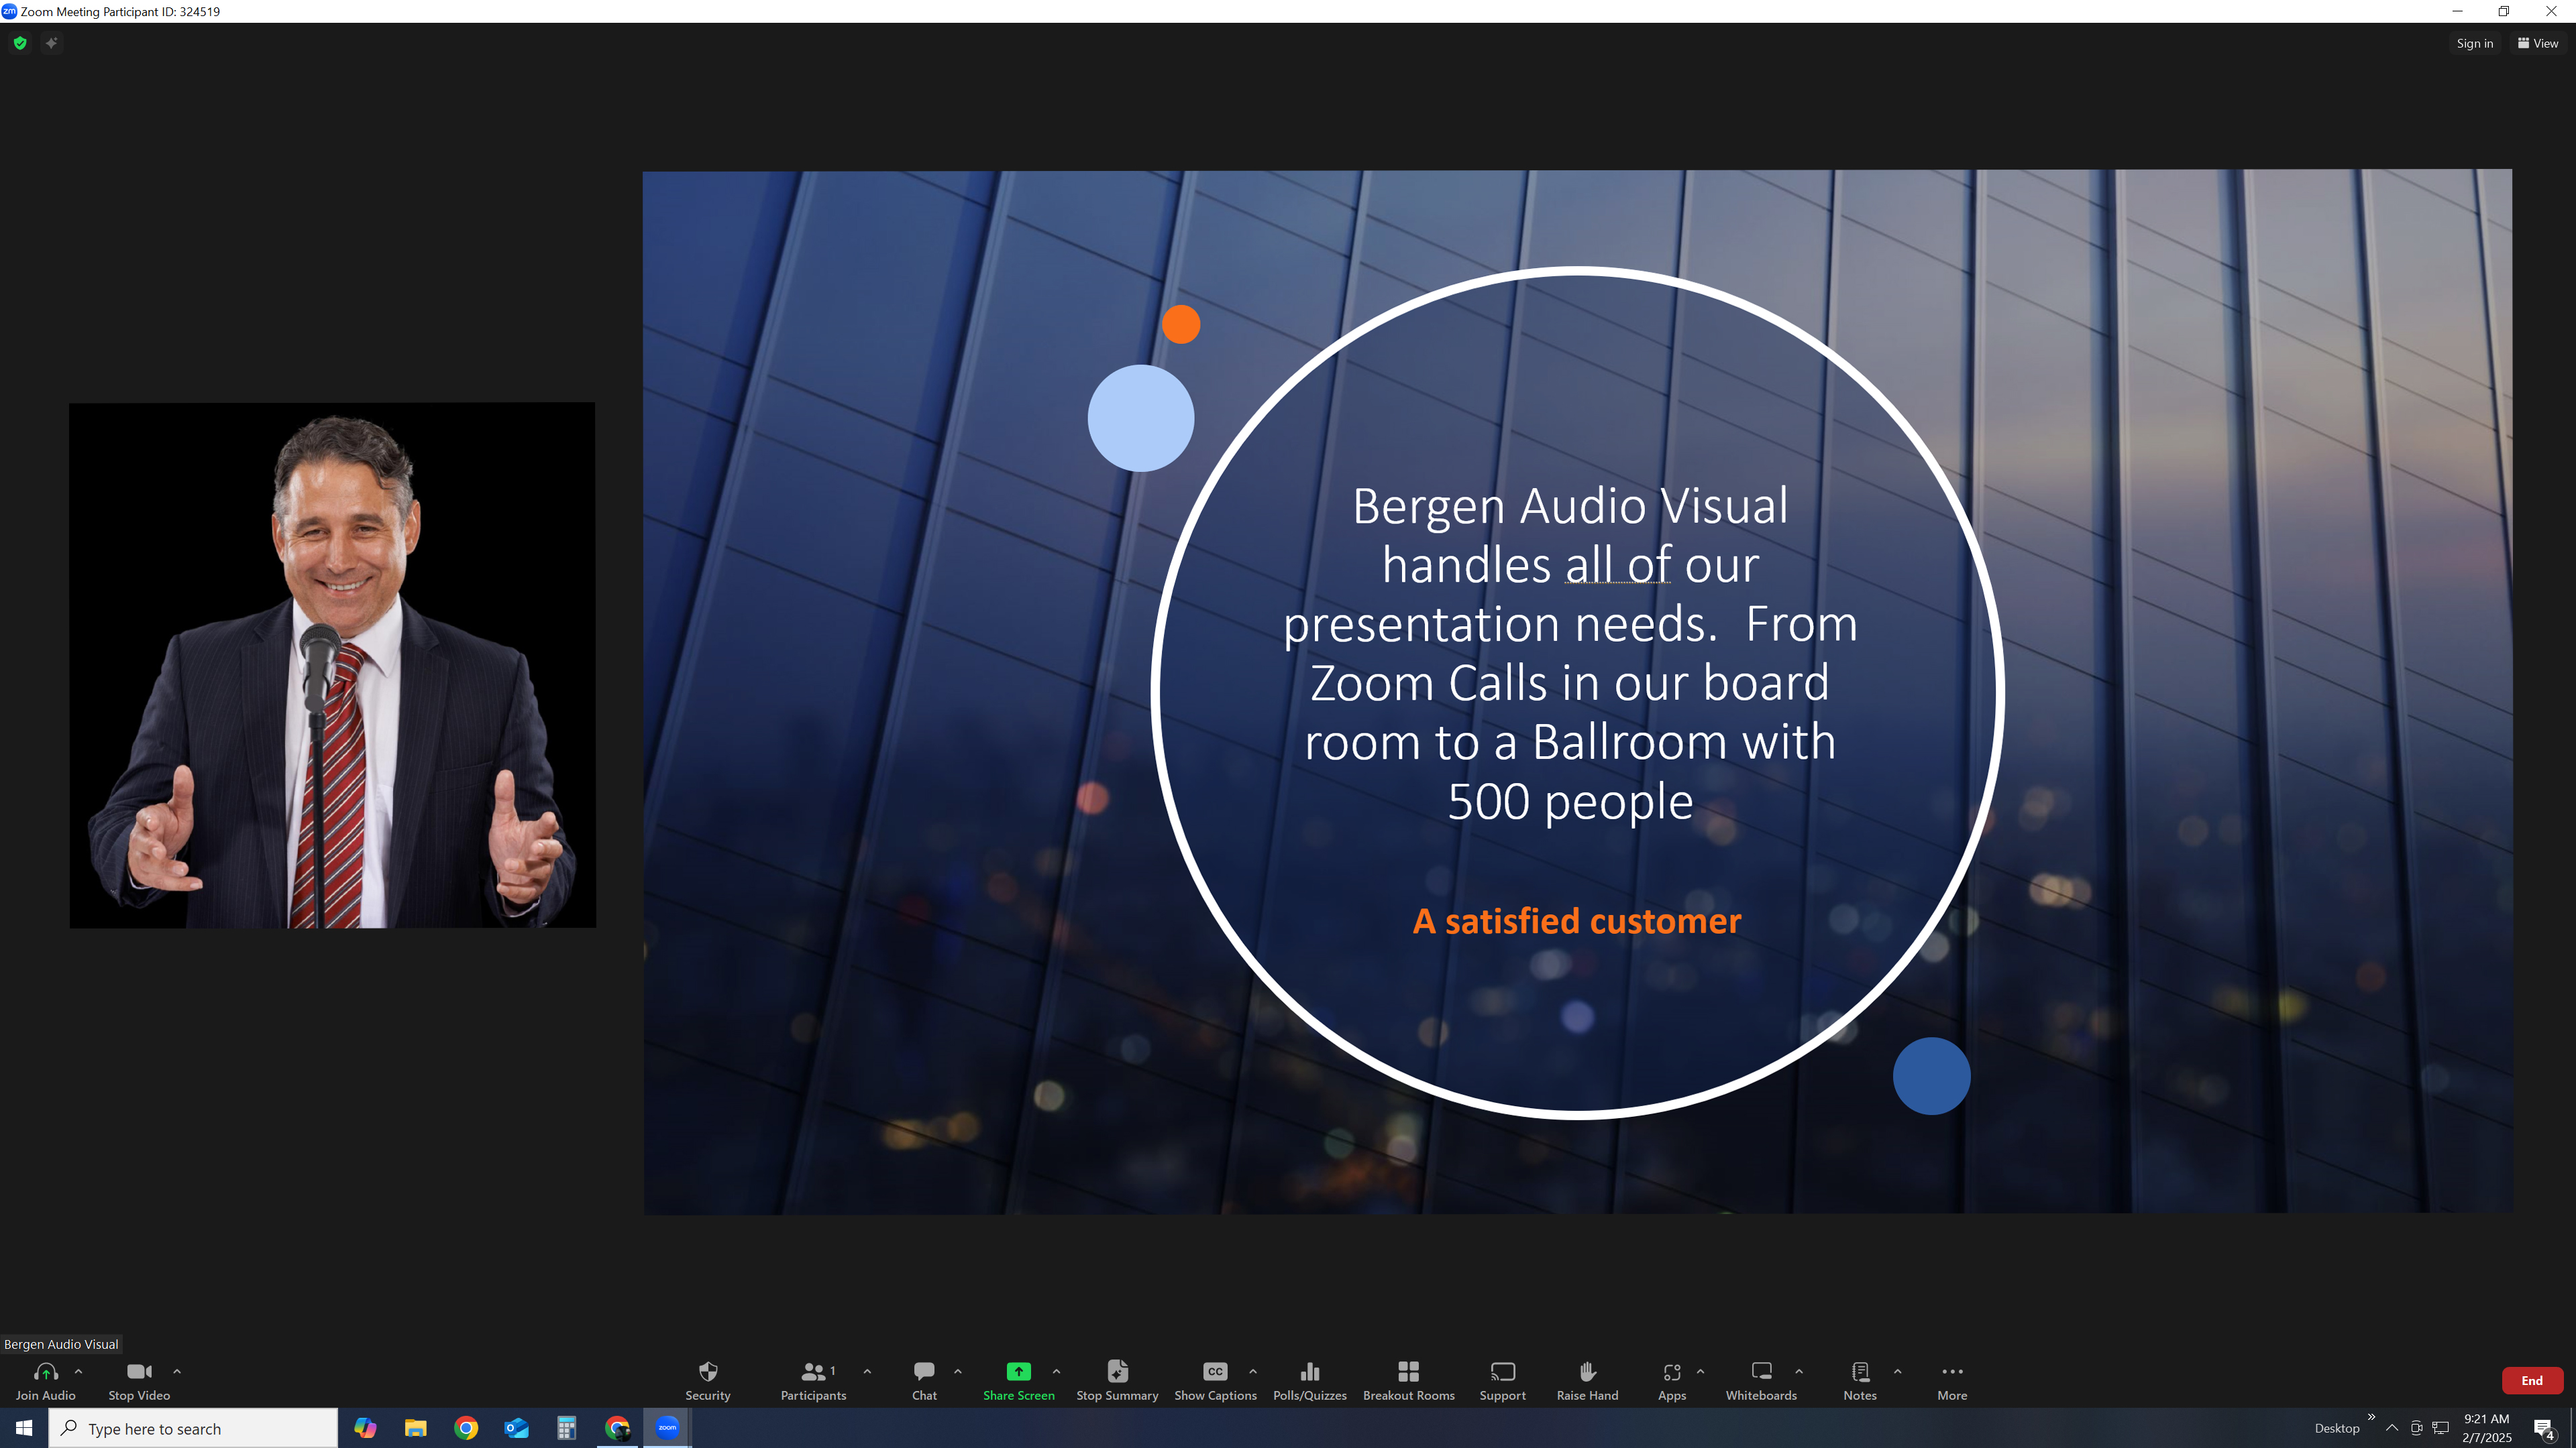Open the View layout menu
Screen dimensions: 2576x1448
coord(2538,43)
